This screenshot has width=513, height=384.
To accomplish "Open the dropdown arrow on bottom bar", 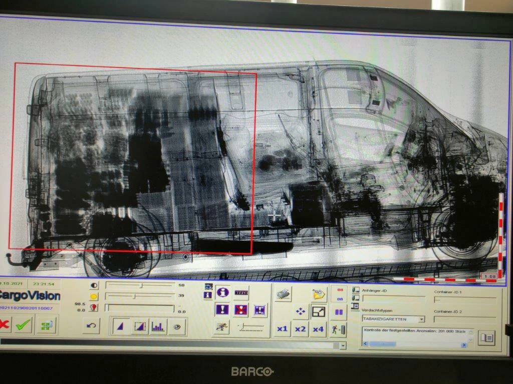I will pyautogui.click(x=343, y=345).
